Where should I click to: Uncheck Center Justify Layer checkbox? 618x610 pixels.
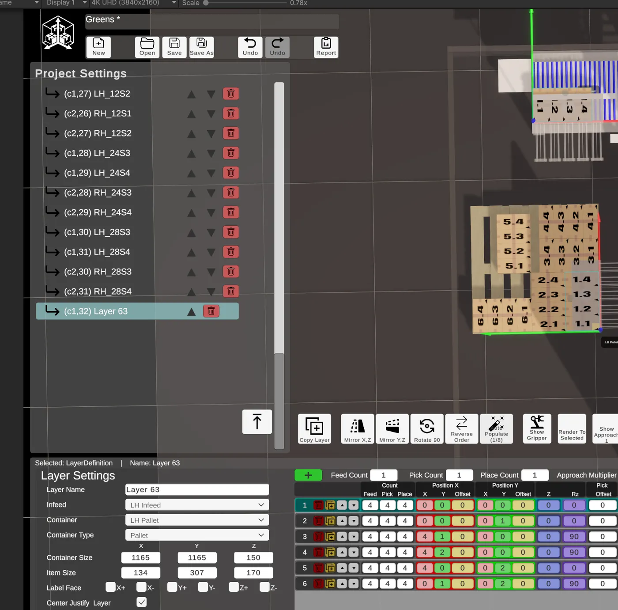pyautogui.click(x=142, y=602)
